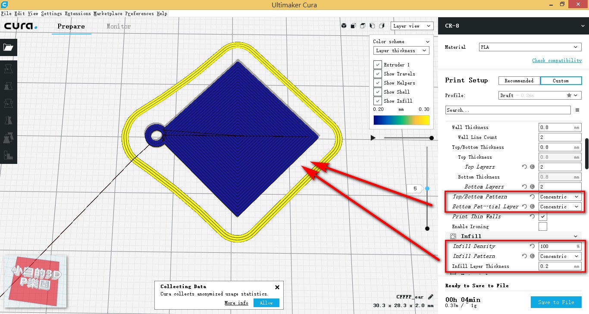Select the Move tool in left toolbar
This screenshot has height=314, width=589.
8,69
